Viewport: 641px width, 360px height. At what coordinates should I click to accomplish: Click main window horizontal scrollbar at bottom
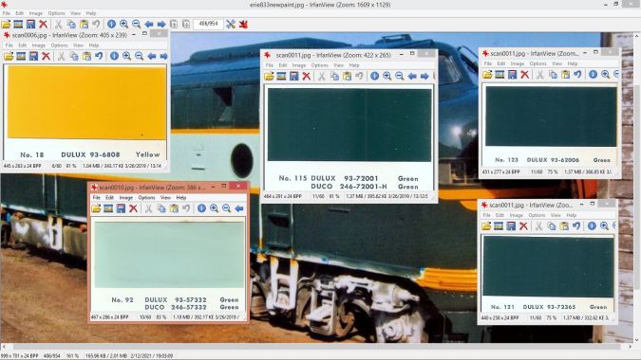click(x=317, y=347)
